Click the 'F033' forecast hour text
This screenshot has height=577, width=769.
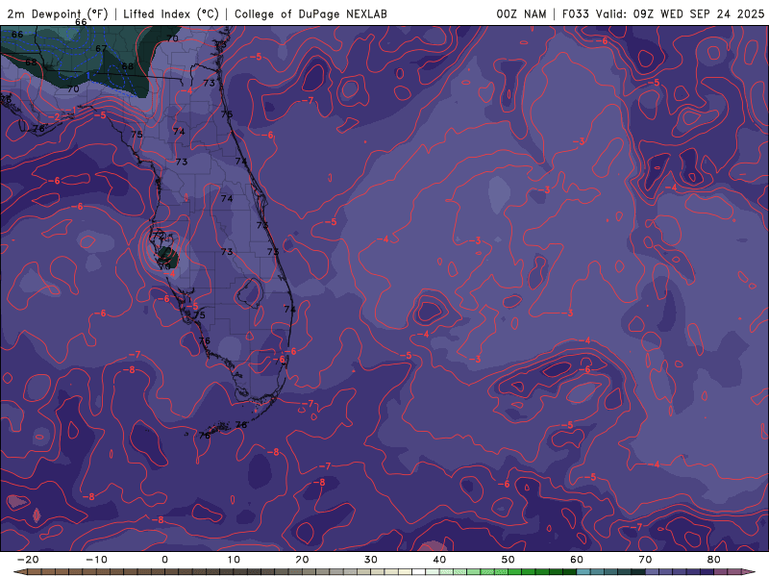click(577, 13)
